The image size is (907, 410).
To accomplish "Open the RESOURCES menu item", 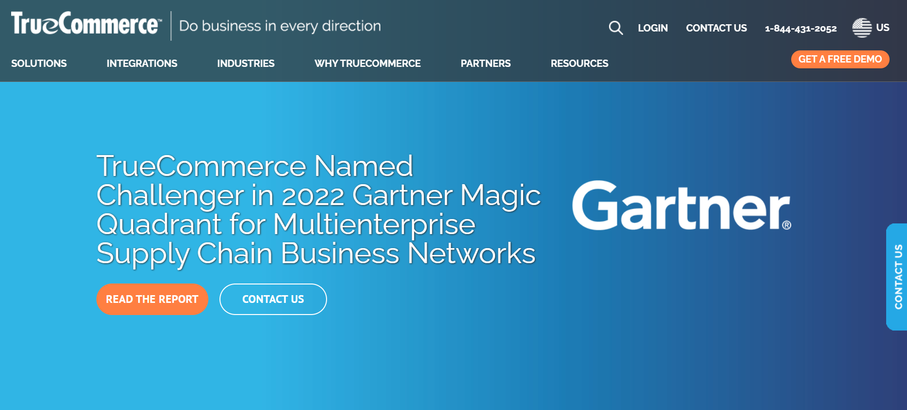I will pos(579,63).
